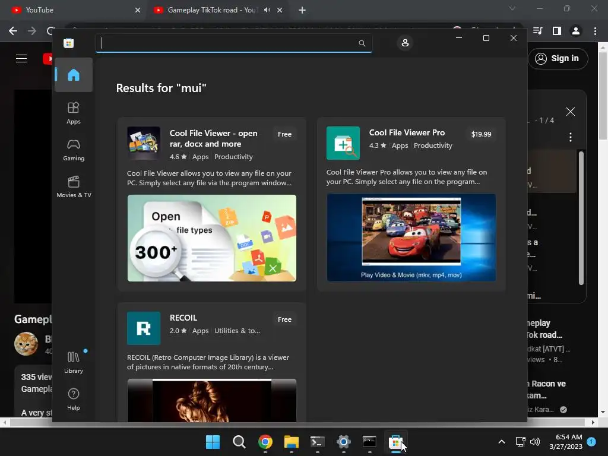Click the Microsoft Store logo icon
This screenshot has height=456, width=608.
point(69,43)
